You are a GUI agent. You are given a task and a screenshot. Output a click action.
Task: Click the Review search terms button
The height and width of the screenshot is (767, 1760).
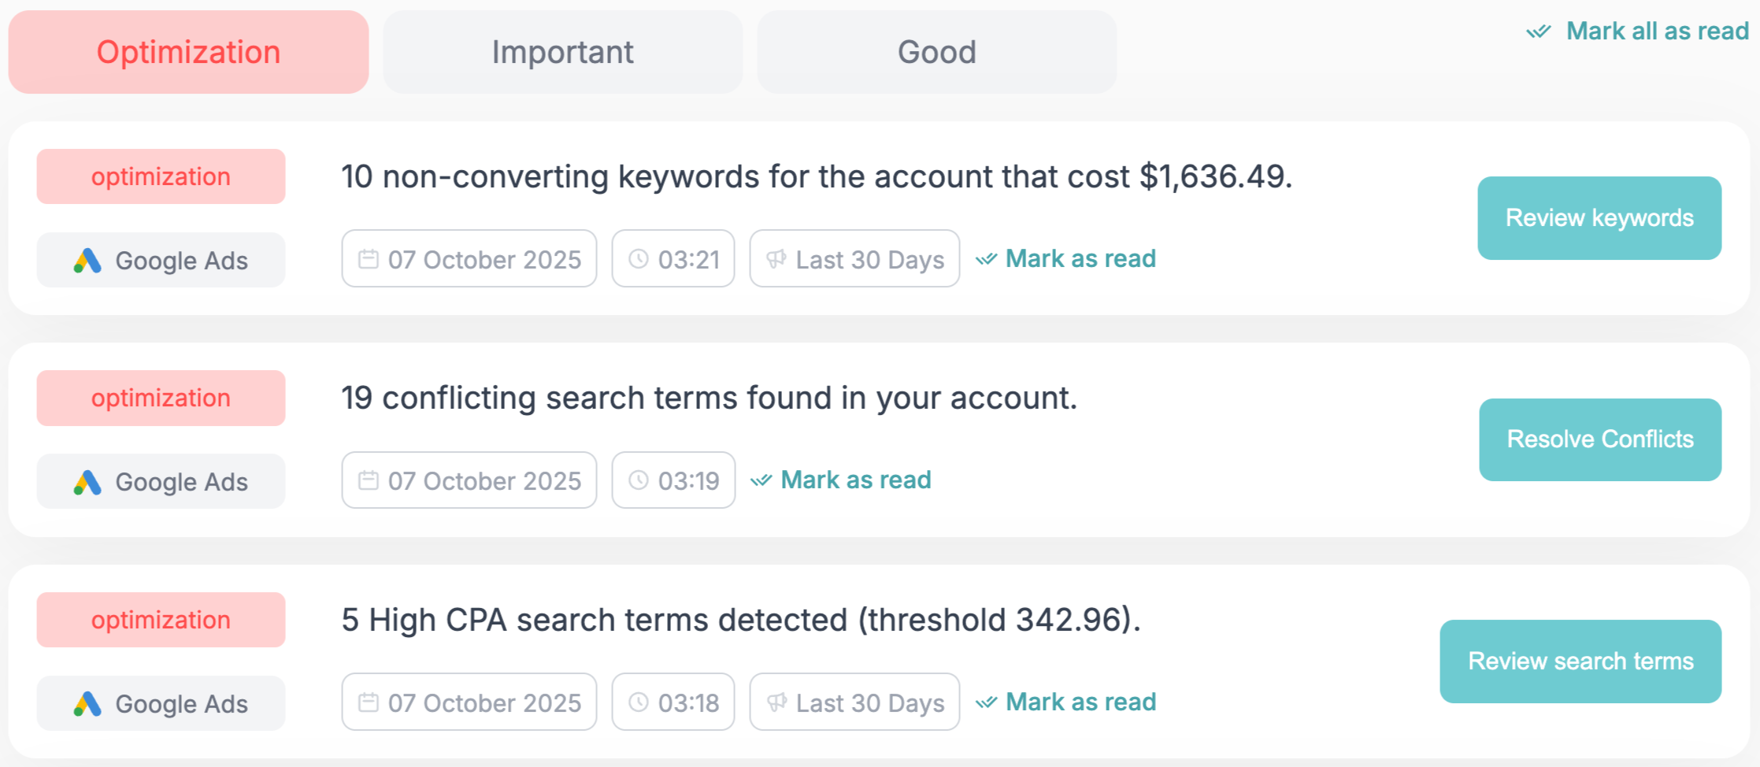pos(1580,661)
